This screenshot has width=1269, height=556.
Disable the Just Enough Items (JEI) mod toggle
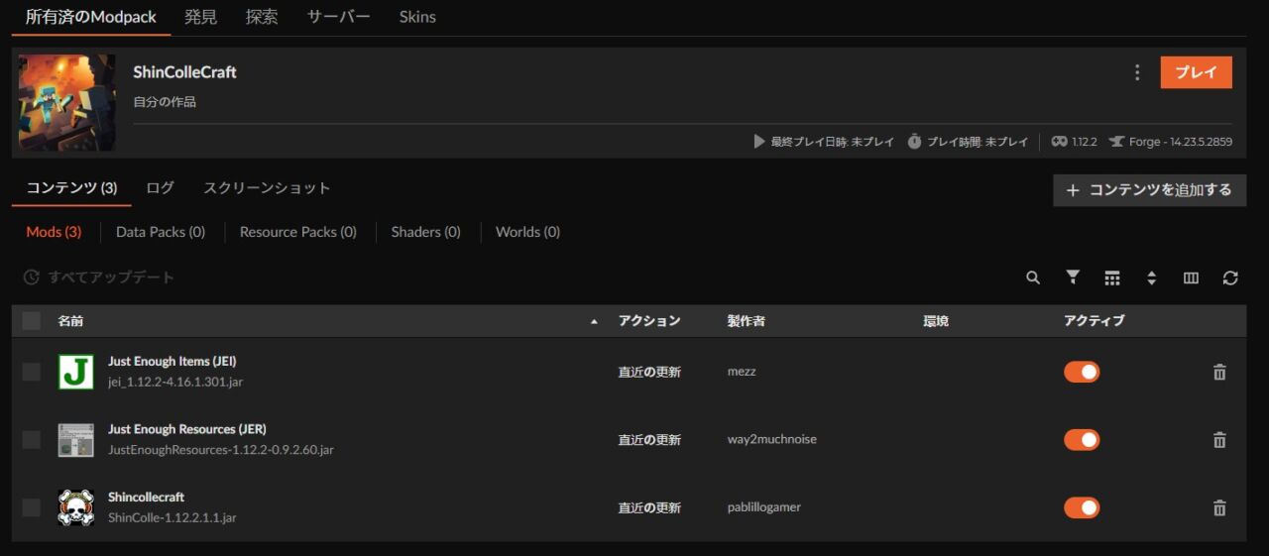pos(1082,372)
